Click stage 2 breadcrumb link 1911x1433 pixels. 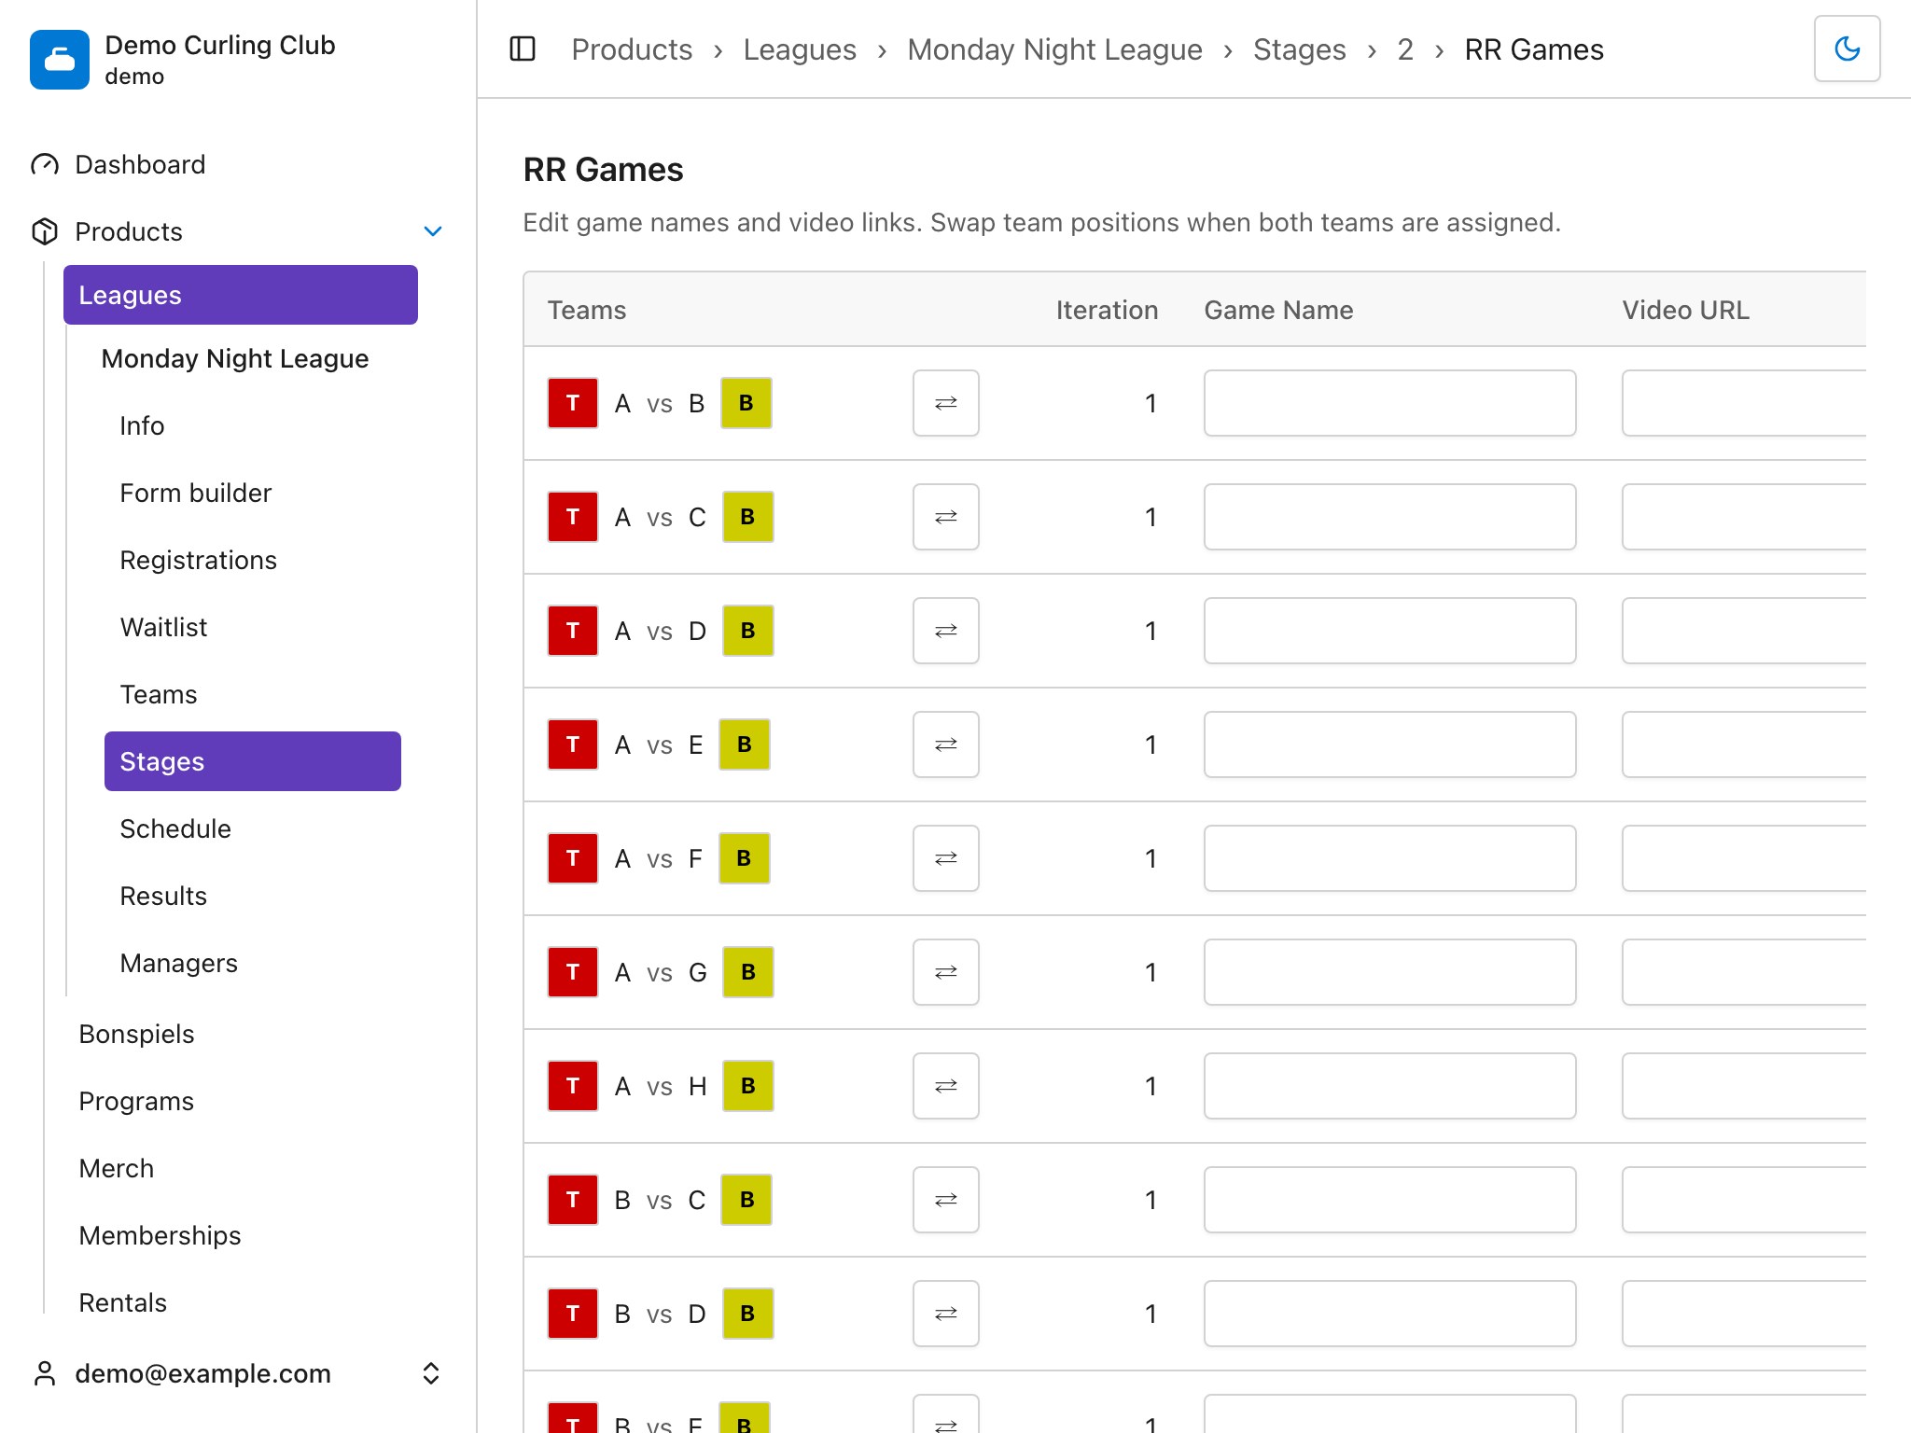coord(1405,49)
